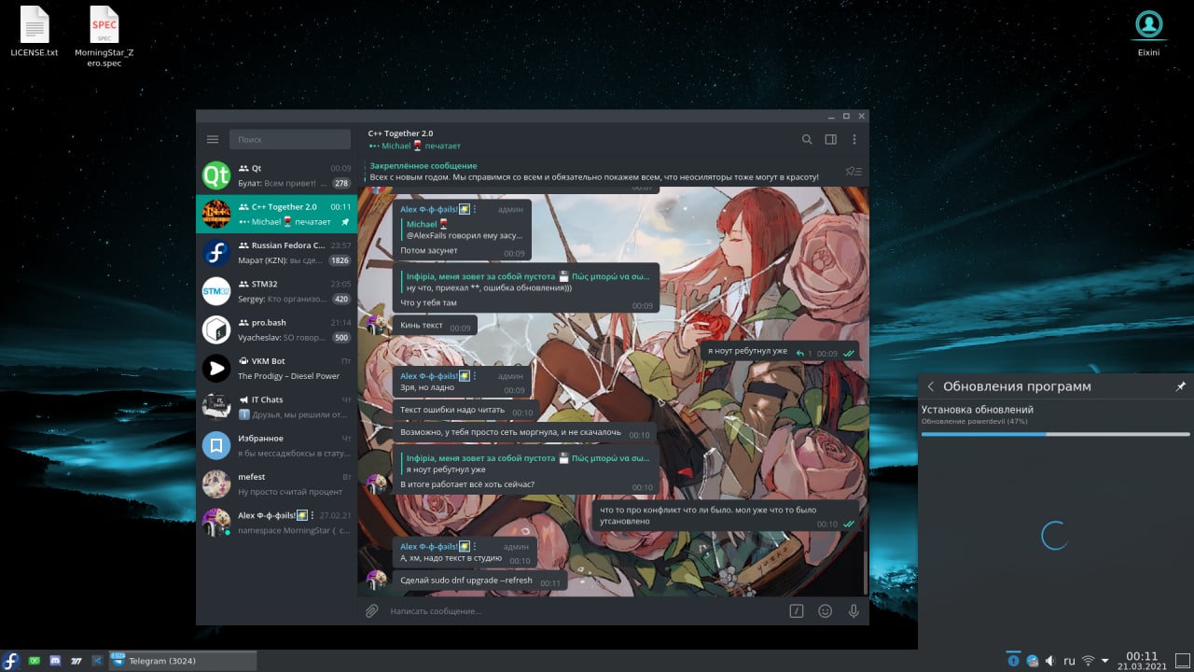Open the IT Chats channel
Viewport: 1194px width, 672px height.
click(x=277, y=407)
